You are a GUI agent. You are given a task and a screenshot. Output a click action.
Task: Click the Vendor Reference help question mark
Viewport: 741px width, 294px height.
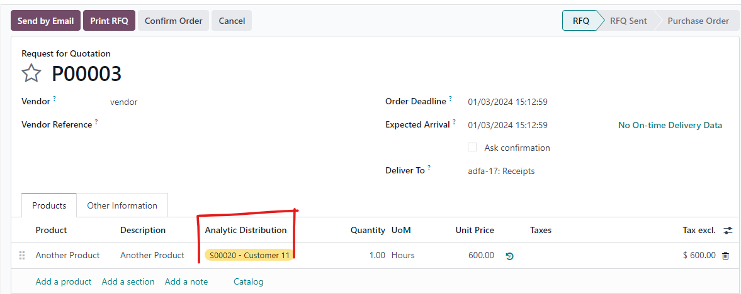pos(96,122)
